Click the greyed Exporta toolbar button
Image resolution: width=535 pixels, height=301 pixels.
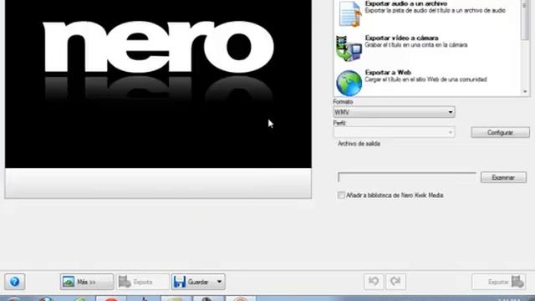(143, 282)
